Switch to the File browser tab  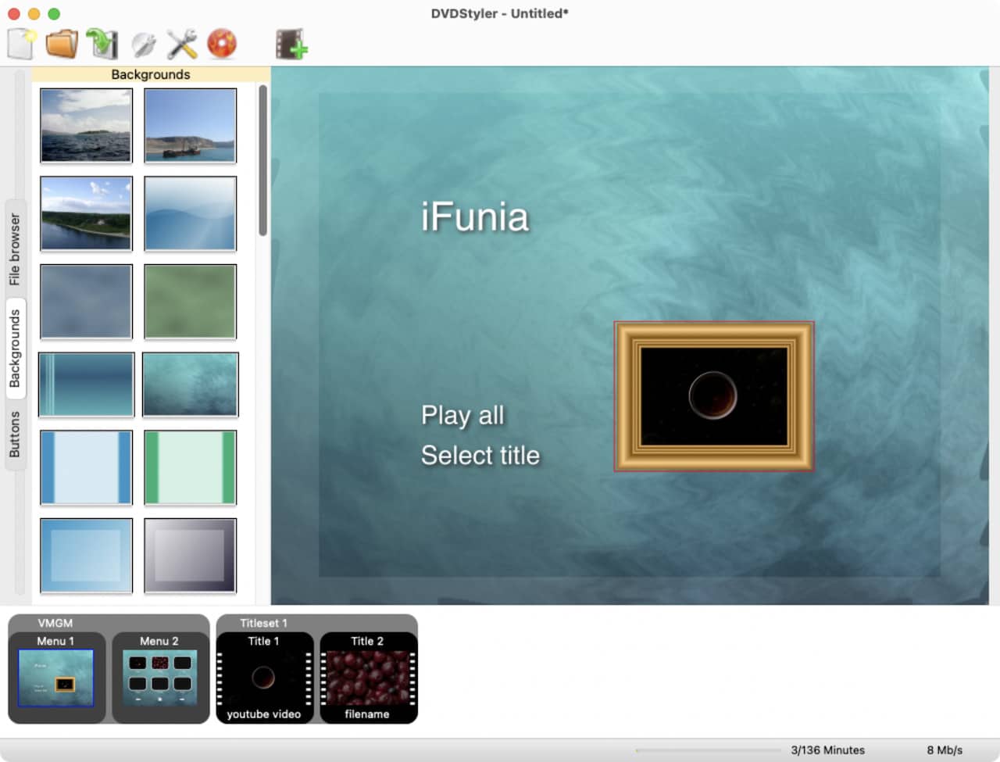[15, 249]
